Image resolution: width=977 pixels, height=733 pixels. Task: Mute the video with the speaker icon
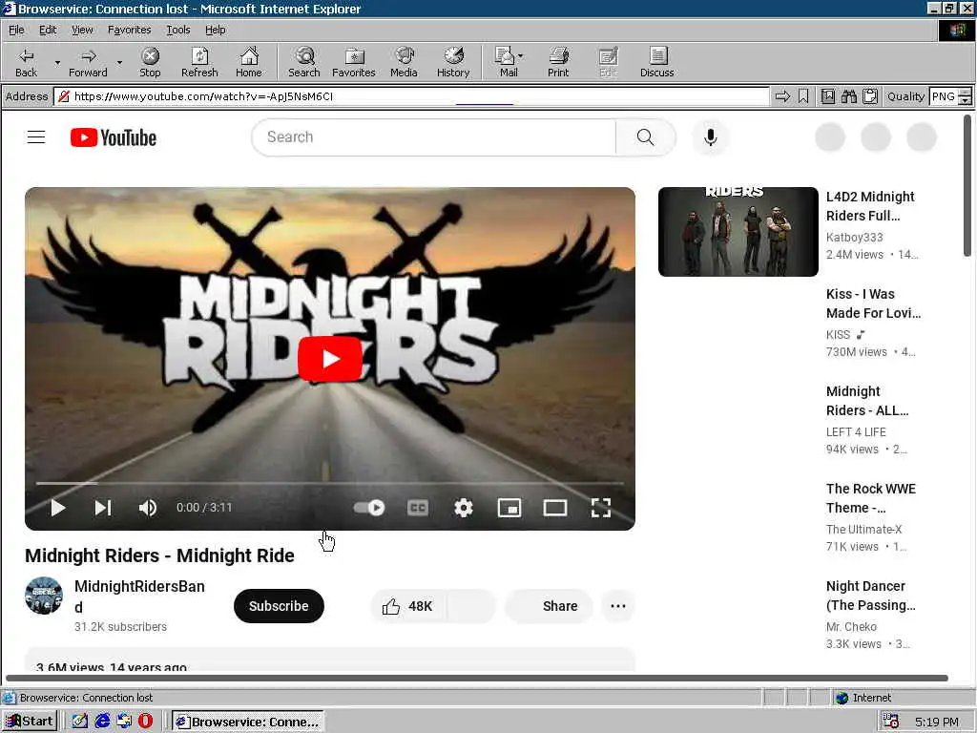(148, 508)
